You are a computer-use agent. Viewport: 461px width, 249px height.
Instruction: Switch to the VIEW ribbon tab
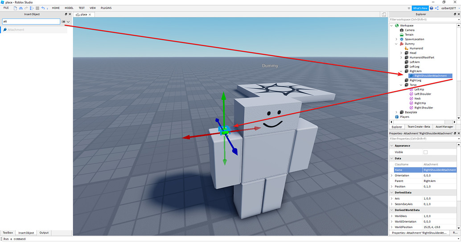(93, 8)
